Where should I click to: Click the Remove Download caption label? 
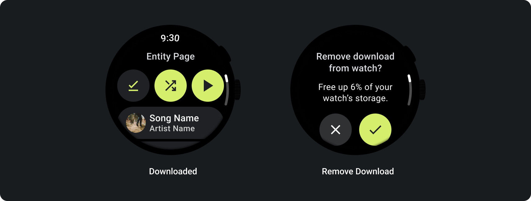(x=358, y=171)
